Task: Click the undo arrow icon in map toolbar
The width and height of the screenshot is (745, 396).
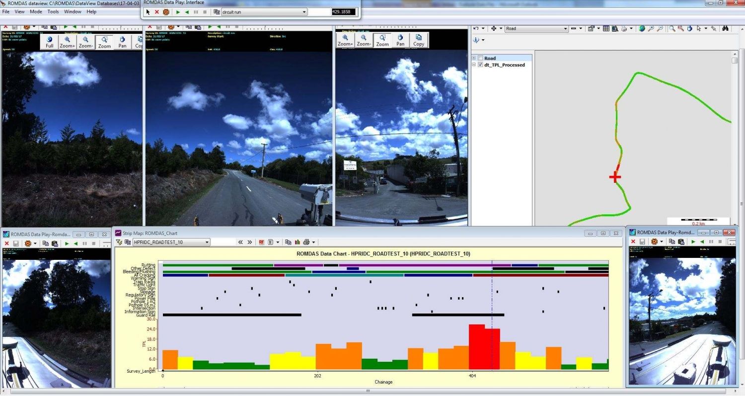Action: tap(476, 28)
